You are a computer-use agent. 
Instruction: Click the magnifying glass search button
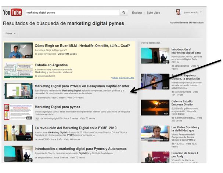click(124, 12)
